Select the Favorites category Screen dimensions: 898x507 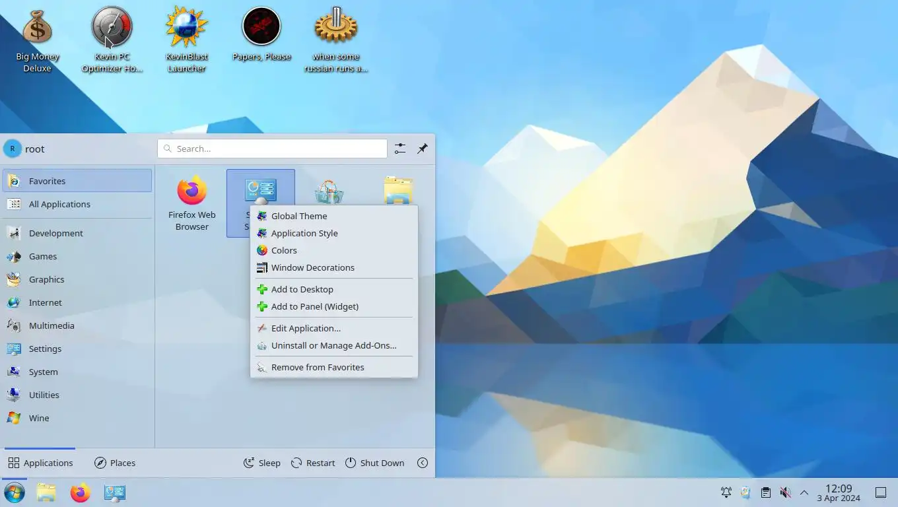click(77, 181)
